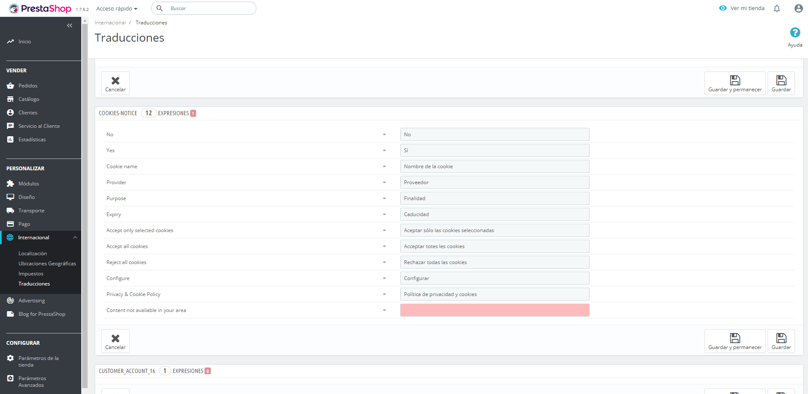The image size is (808, 394).
Task: Click the empty pink translation field
Action: coord(494,310)
